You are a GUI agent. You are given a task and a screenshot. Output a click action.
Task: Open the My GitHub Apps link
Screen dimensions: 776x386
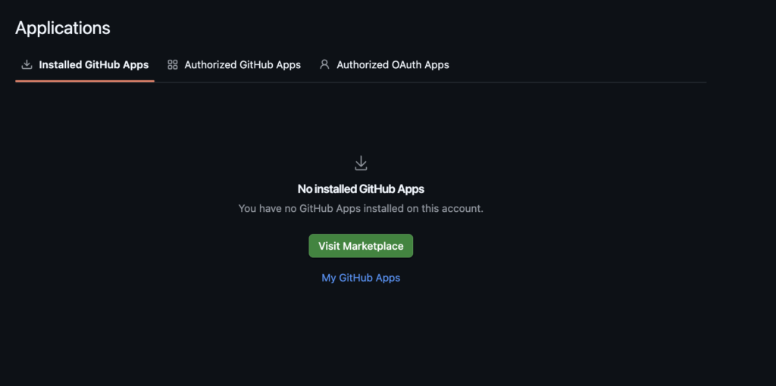(361, 278)
